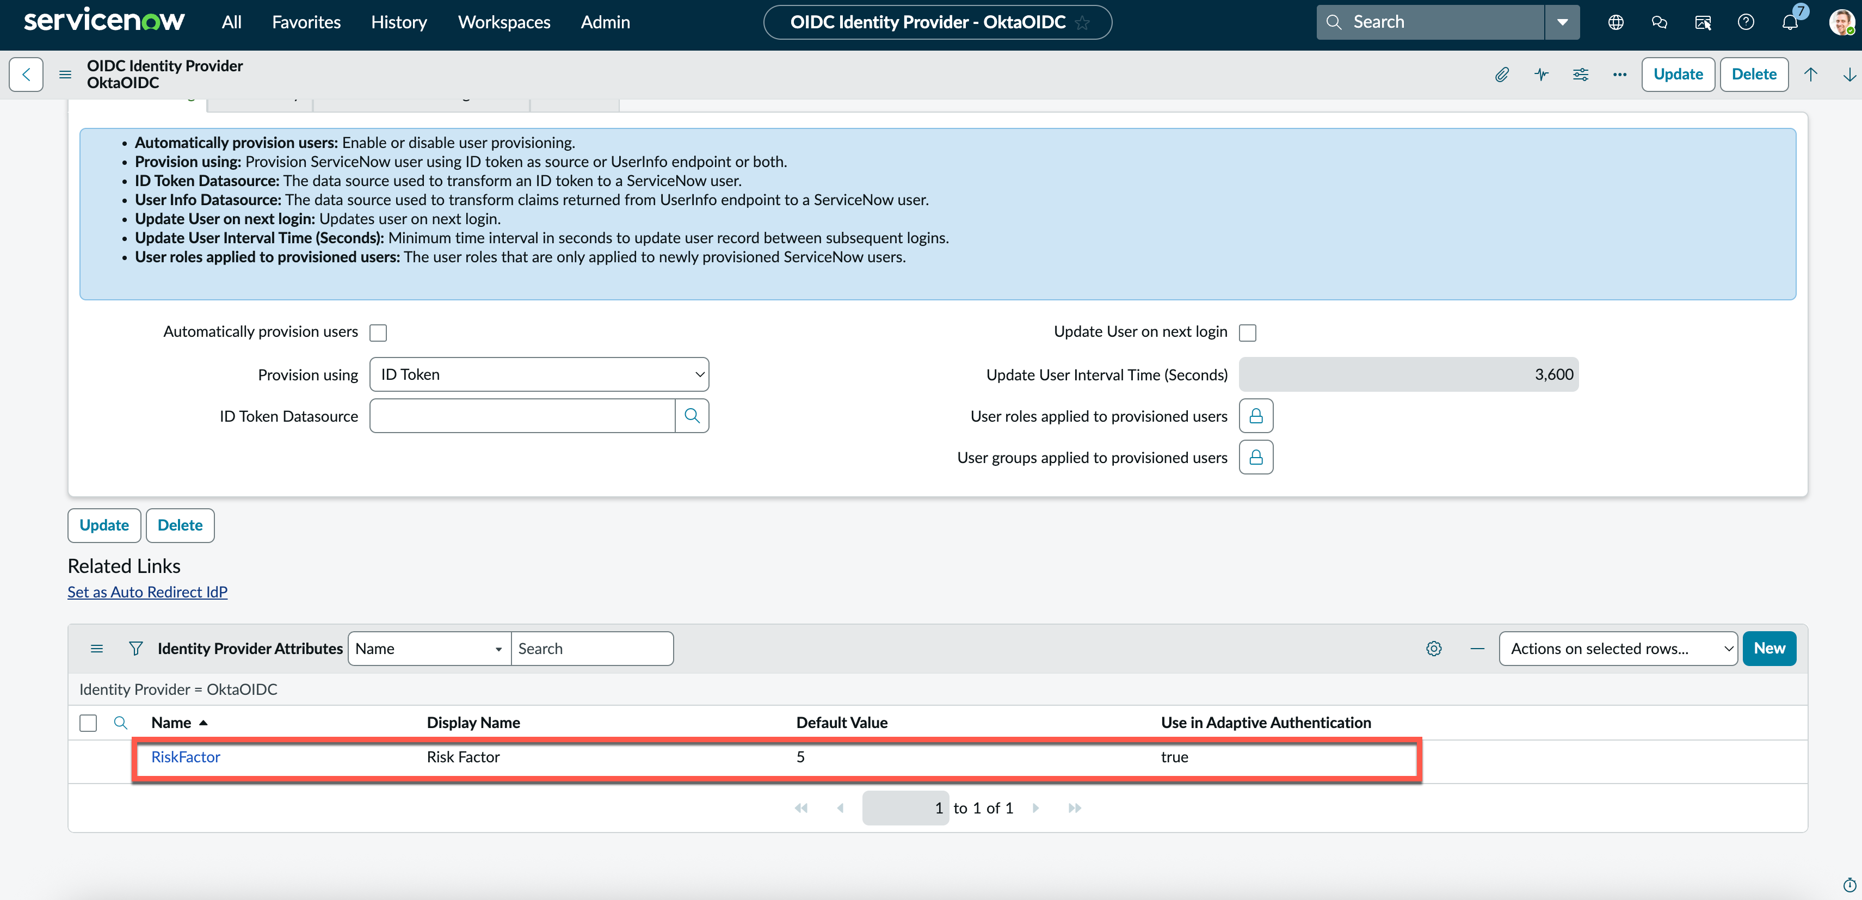Open the globe scope picker icon

click(1616, 22)
